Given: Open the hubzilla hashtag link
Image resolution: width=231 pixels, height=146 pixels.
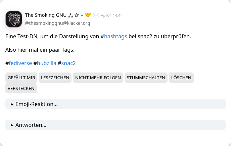Looking at the screenshot, I should (46, 63).
